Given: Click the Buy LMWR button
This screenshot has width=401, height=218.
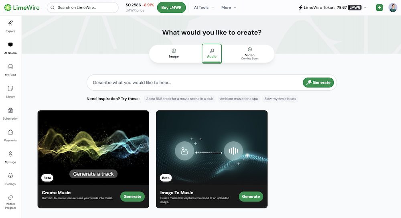Looking at the screenshot, I should [171, 8].
